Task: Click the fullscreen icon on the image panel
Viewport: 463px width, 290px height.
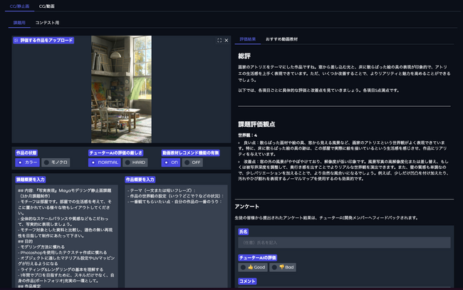Action: click(219, 41)
